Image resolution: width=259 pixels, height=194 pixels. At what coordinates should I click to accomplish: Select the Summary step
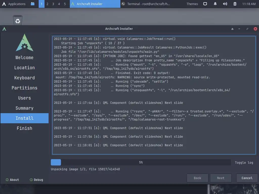25,108
